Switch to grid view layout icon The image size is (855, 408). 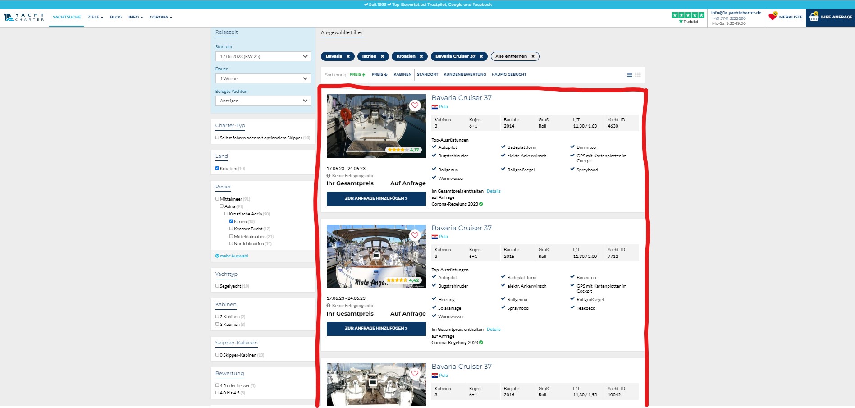[x=638, y=75]
